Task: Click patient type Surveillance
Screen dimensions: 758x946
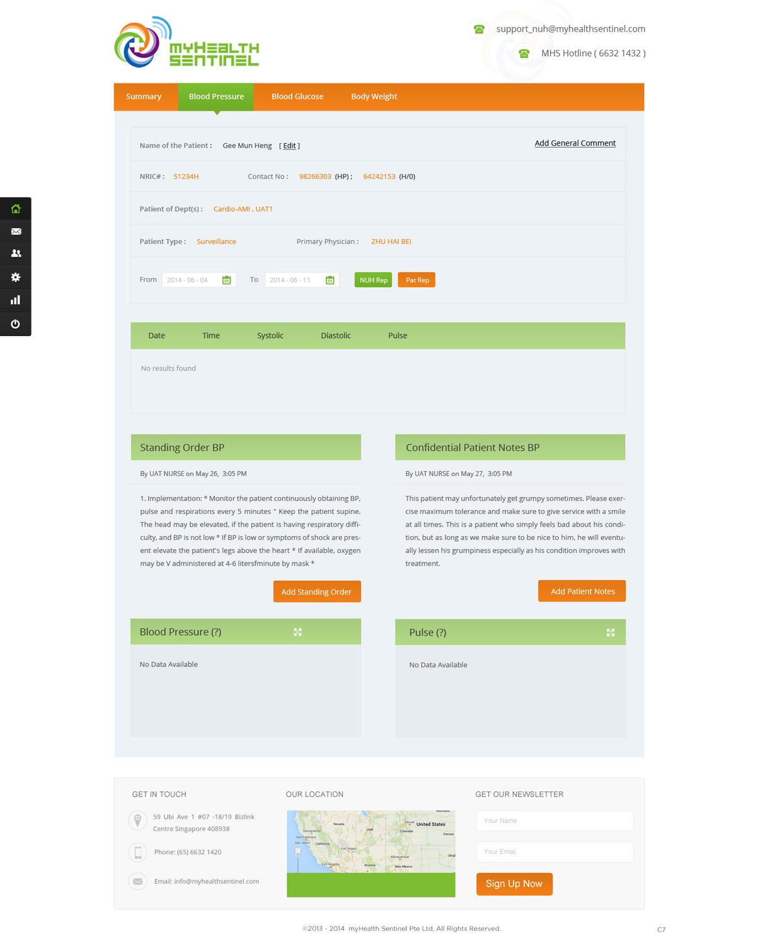Action: click(x=216, y=242)
